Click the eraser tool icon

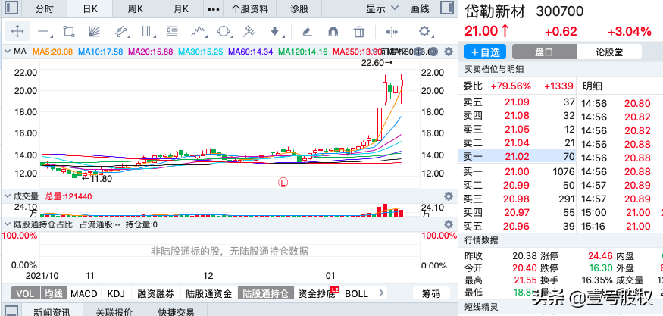[308, 32]
